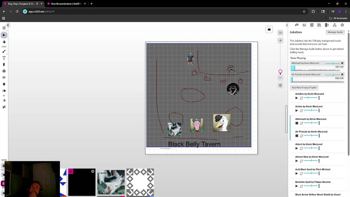Select the FX brightness tool
This screenshot has width=350, height=197.
click(x=4, y=100)
